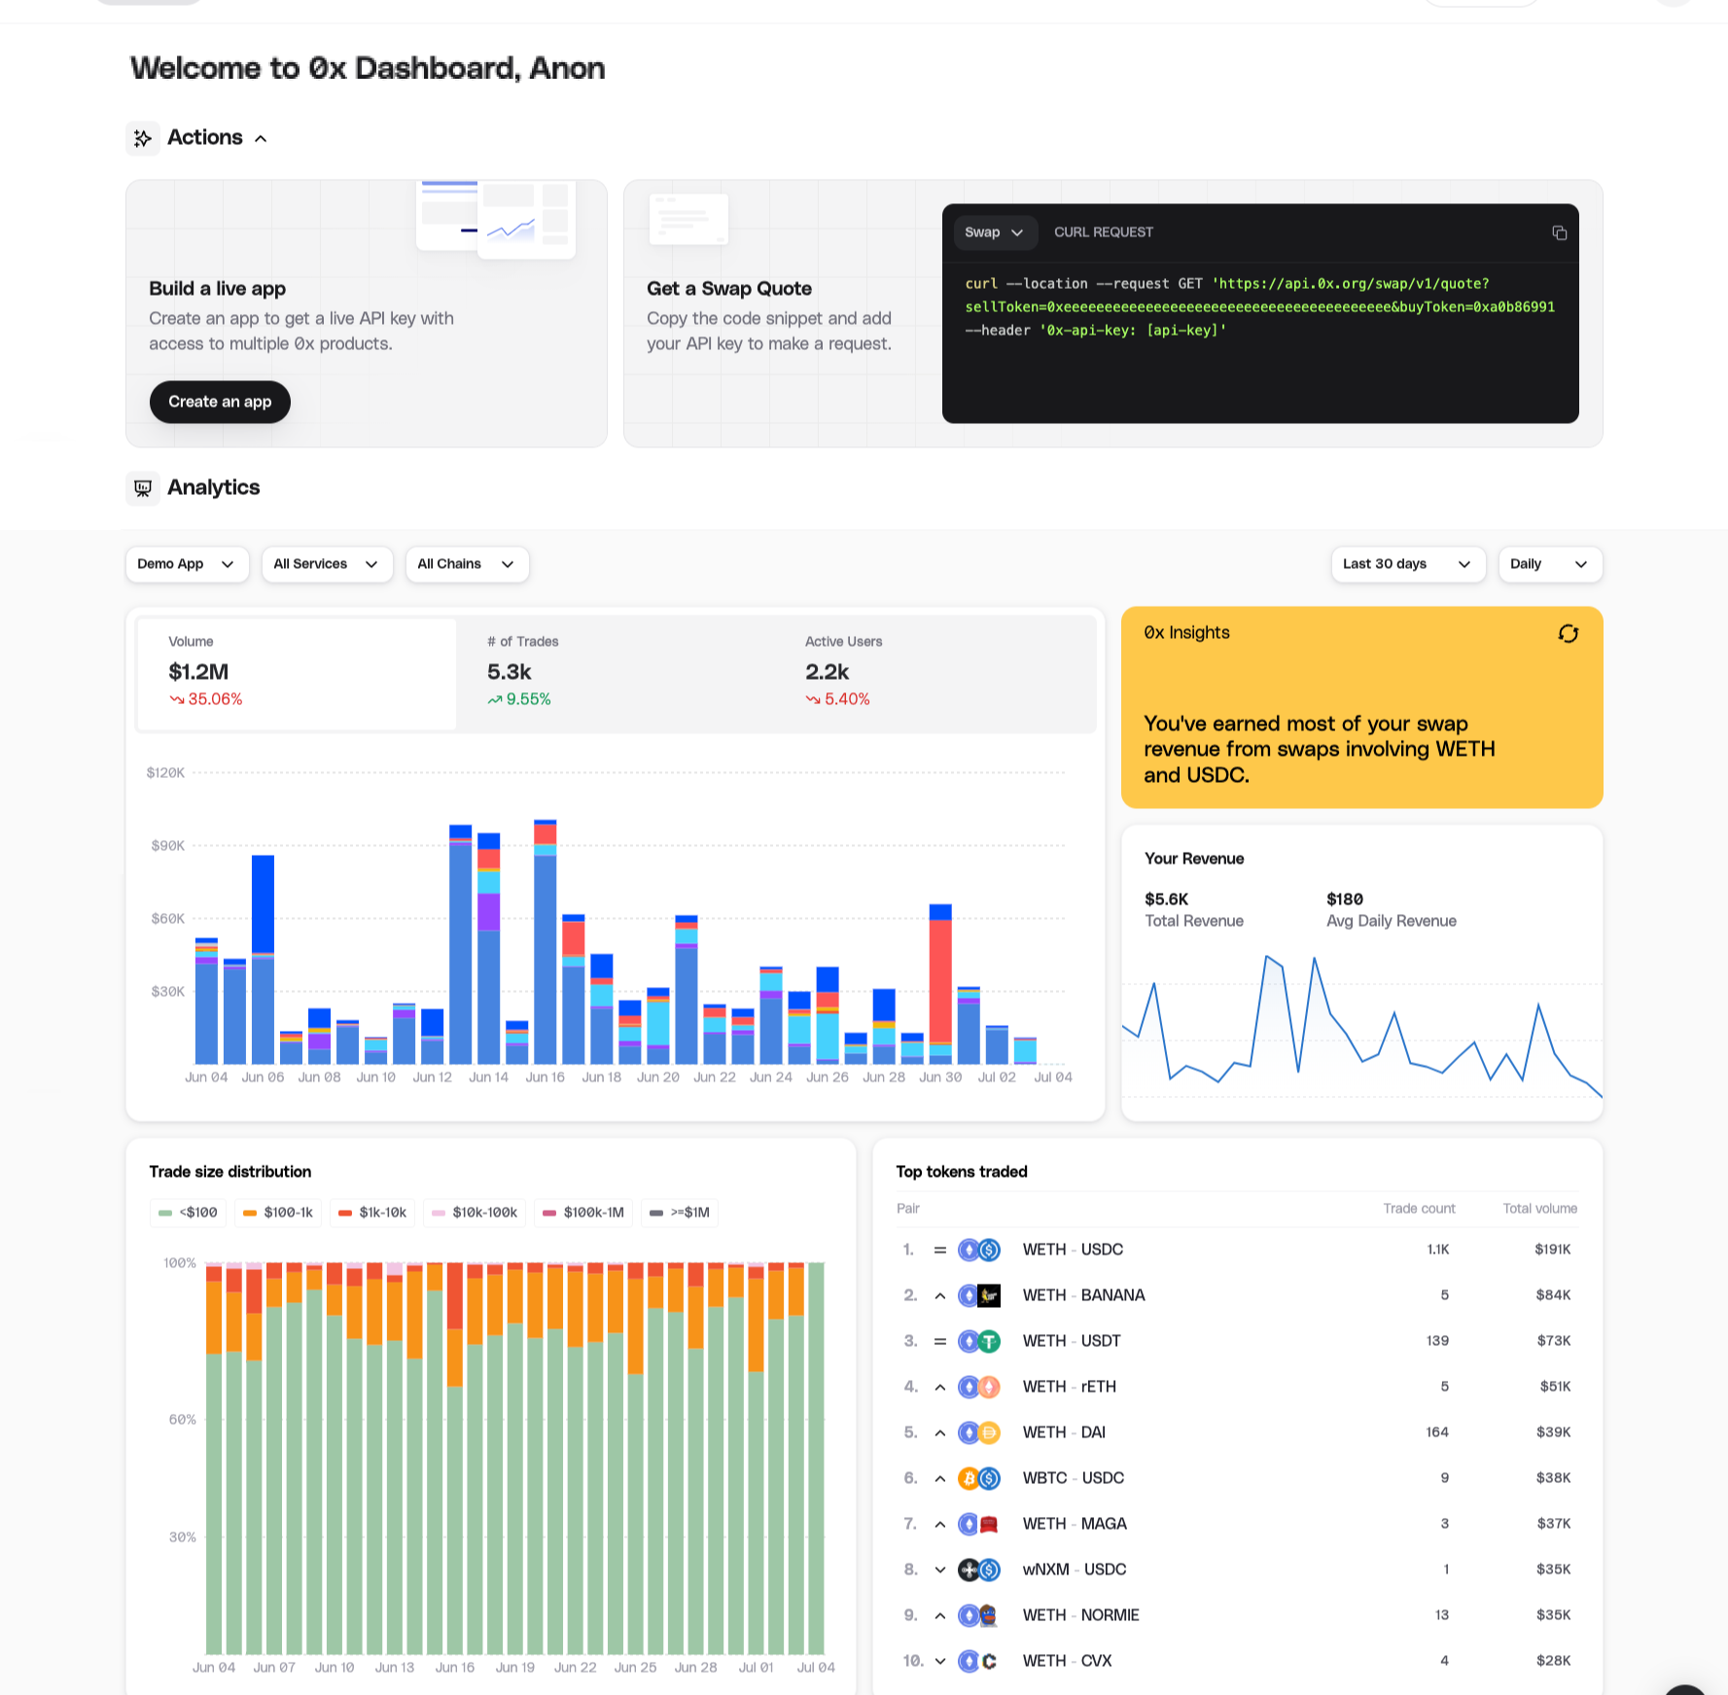Click the Actions sparkle icon
This screenshot has height=1695, width=1728.
[x=142, y=138]
